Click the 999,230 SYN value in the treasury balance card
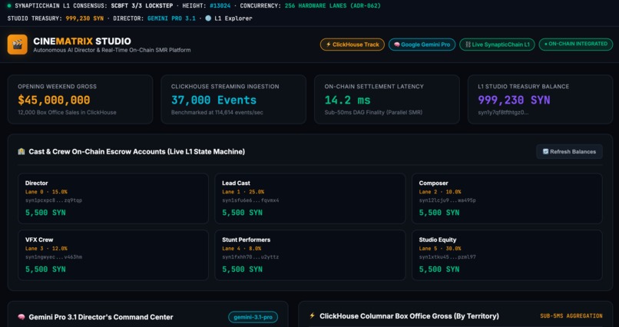Image resolution: width=619 pixels, height=327 pixels. [514, 101]
